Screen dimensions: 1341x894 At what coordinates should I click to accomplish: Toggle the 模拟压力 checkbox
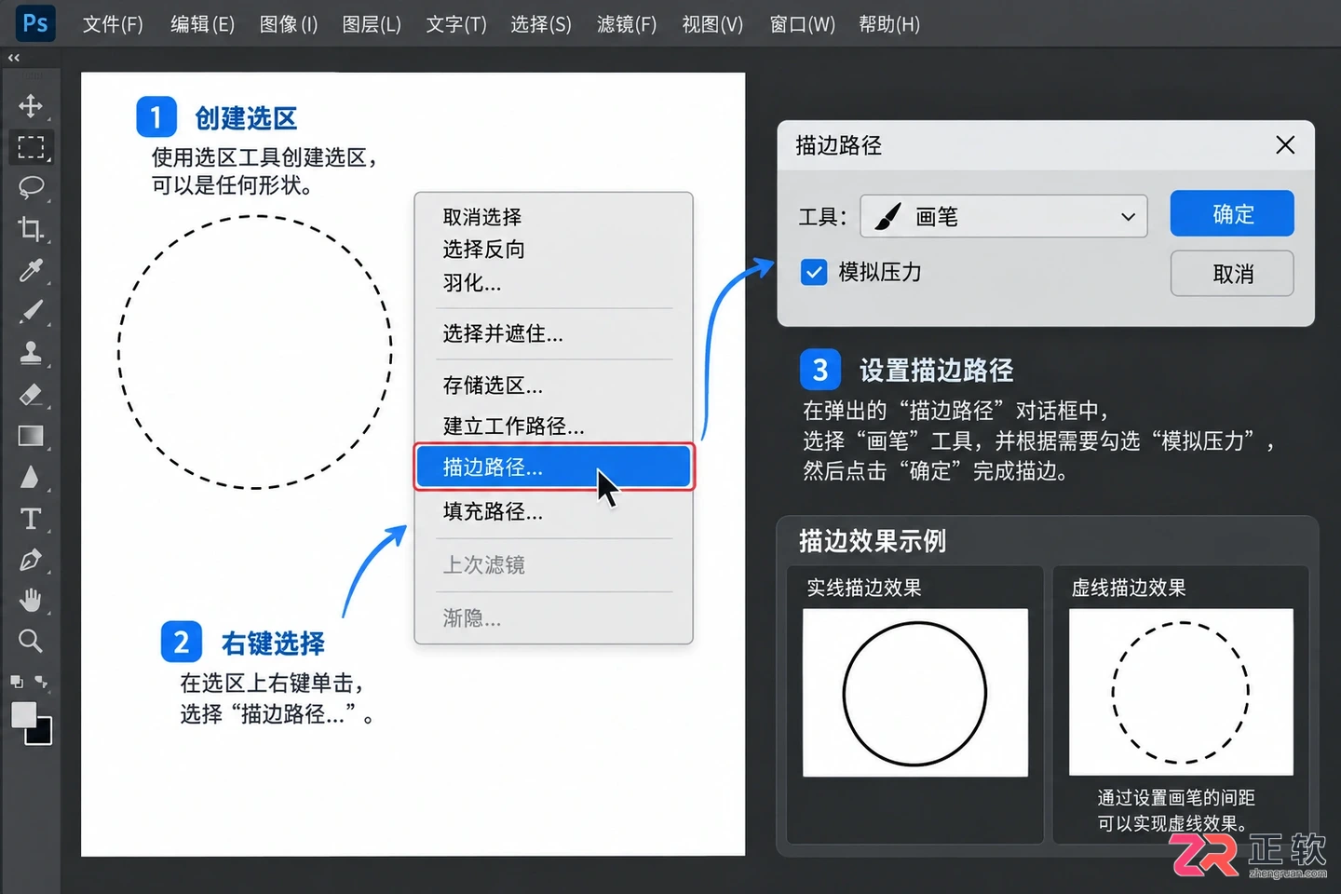[814, 272]
